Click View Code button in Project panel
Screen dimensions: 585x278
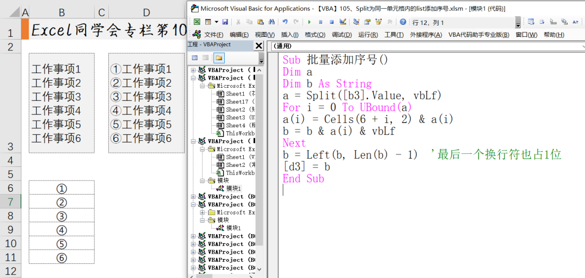194,57
